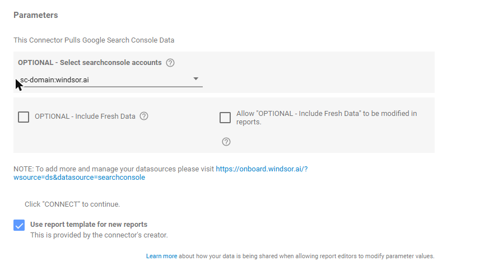Click 'This is provided by the connector's creator.'
480x261 pixels.
[x=99, y=235]
